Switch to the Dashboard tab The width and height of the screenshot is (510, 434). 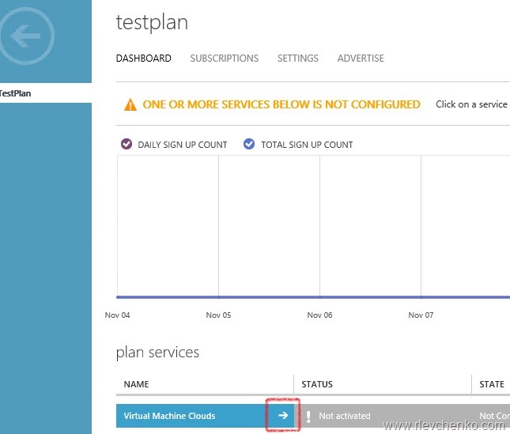pyautogui.click(x=143, y=58)
